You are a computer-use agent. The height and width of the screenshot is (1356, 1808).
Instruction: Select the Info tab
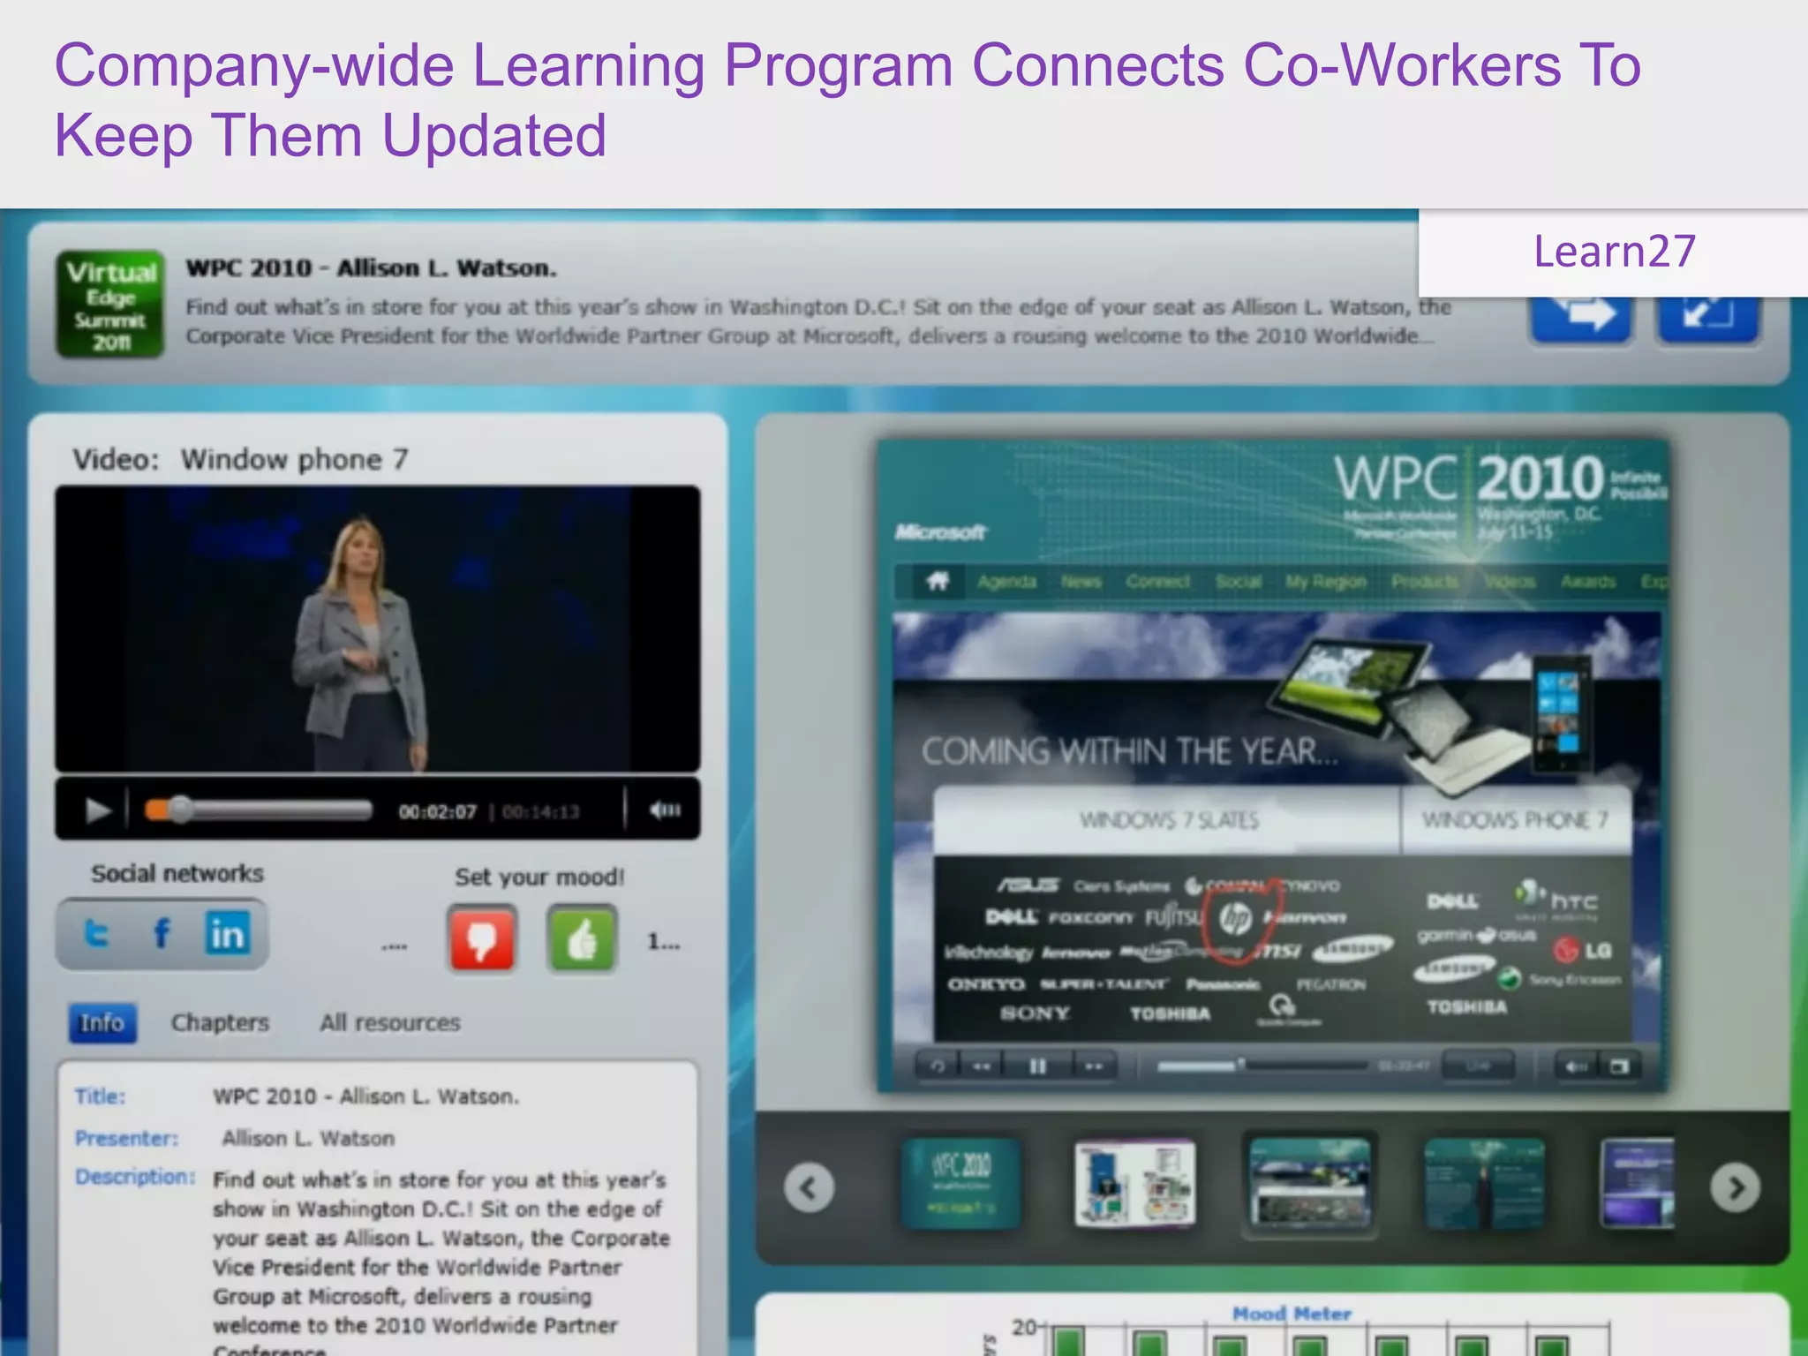(x=102, y=1023)
